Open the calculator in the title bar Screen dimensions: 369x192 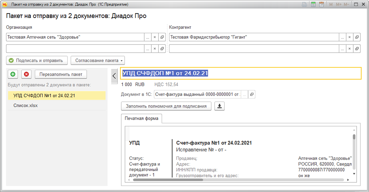(313, 4)
